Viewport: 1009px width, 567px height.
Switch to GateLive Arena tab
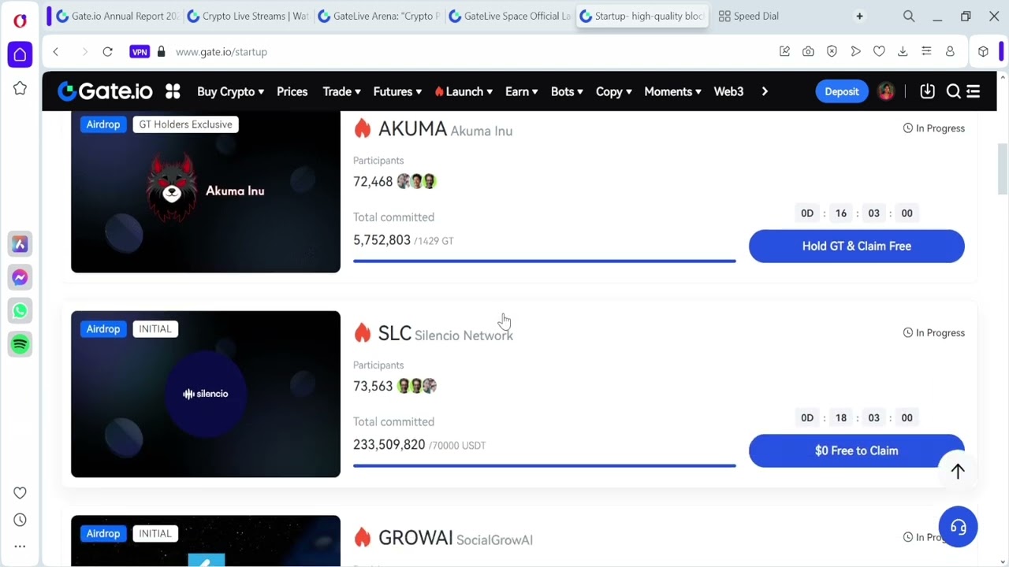379,16
